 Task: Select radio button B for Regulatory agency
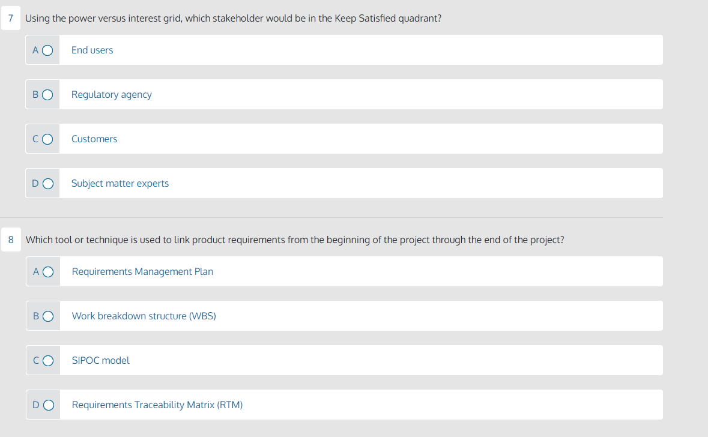click(47, 94)
